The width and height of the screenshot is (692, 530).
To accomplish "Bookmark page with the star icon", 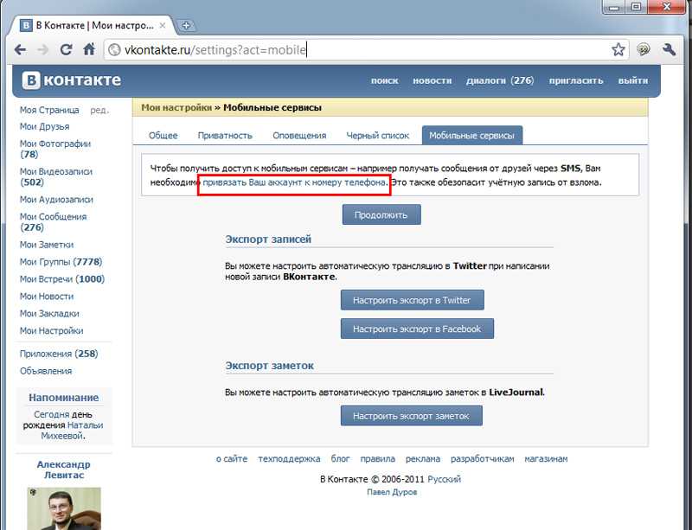I will pos(618,49).
